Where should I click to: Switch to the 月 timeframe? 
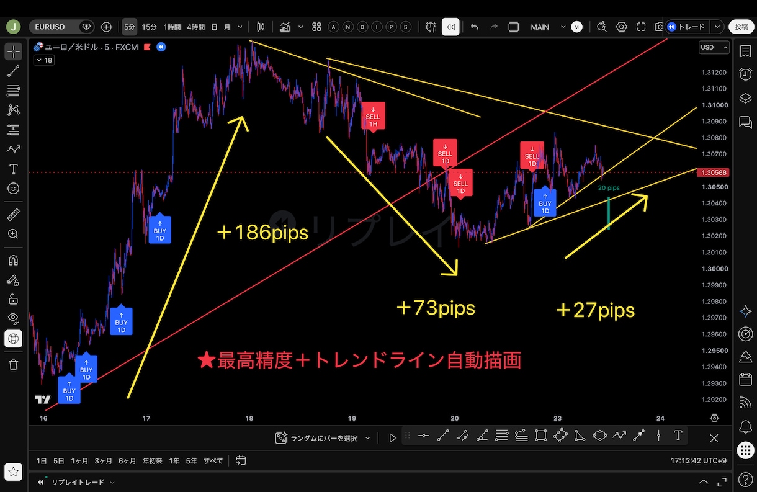(227, 27)
